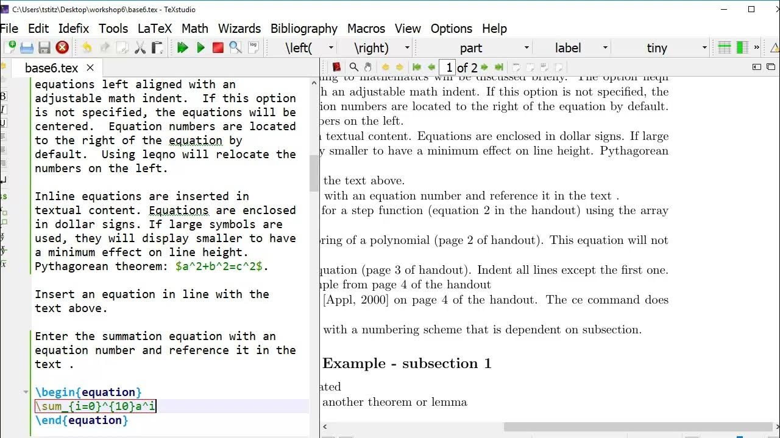780x438 pixels.
Task: Redo the last undone edit
Action: point(104,47)
